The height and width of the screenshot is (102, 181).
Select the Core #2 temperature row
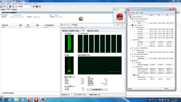(156, 33)
